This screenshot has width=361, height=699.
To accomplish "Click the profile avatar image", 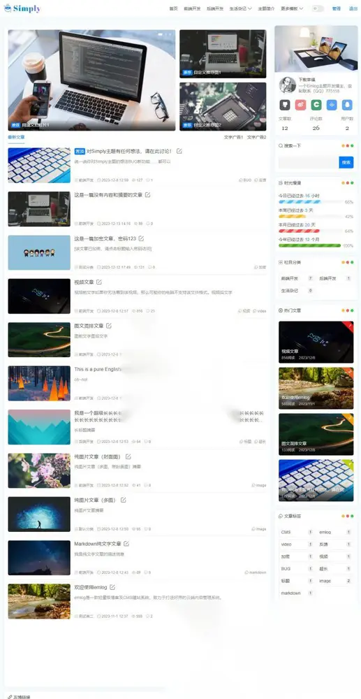I will [288, 85].
